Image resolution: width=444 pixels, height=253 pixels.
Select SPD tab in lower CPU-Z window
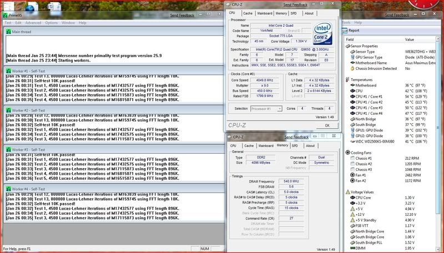(x=295, y=146)
